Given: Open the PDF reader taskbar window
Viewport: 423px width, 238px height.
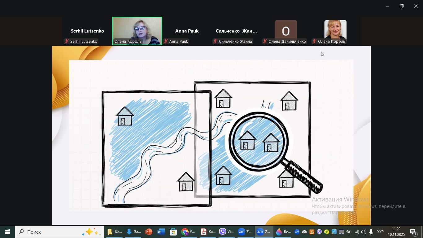Looking at the screenshot, I should pyautogui.click(x=207, y=232).
